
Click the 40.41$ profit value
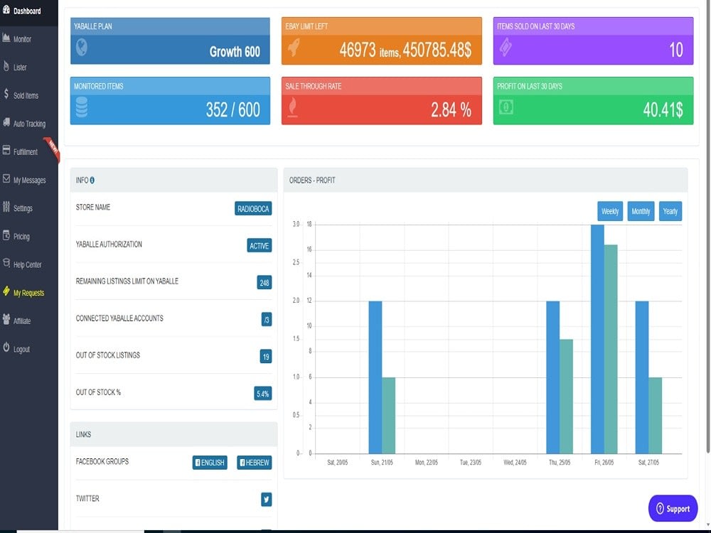pos(663,109)
